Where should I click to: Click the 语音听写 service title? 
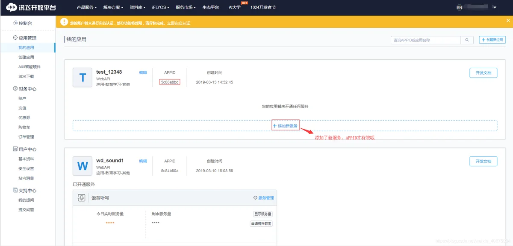point(100,198)
